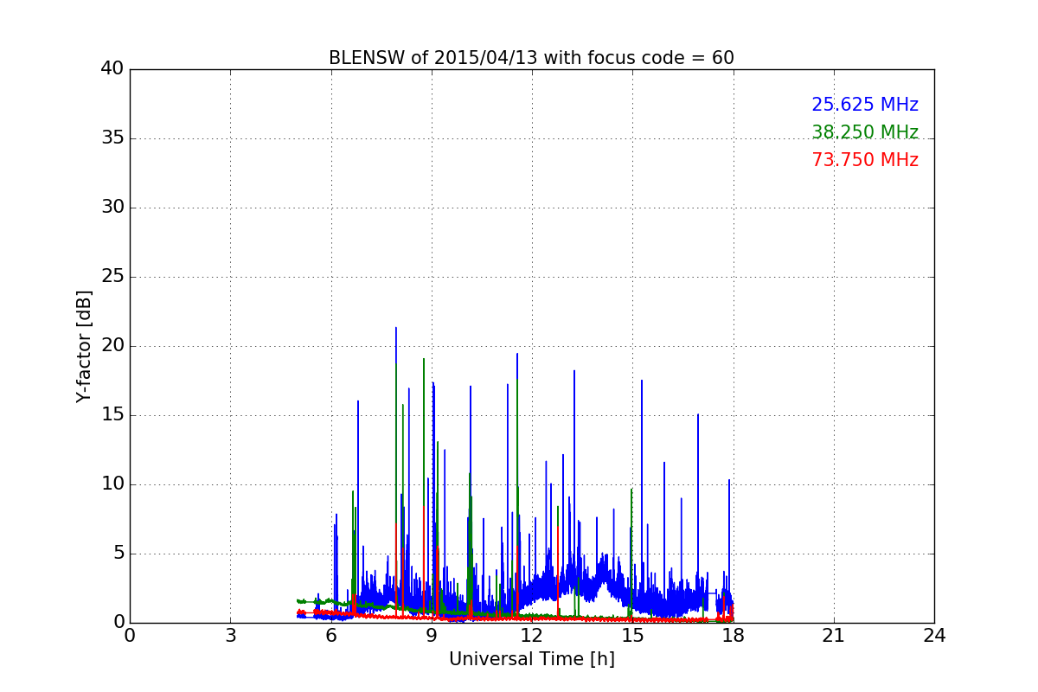Click y-axis tick label 35
Image resolution: width=1038 pixels, height=692 pixels.
pyautogui.click(x=112, y=138)
